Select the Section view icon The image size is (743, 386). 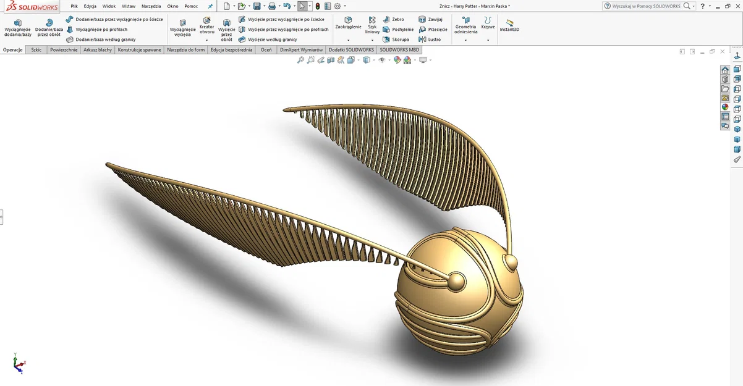(x=329, y=59)
